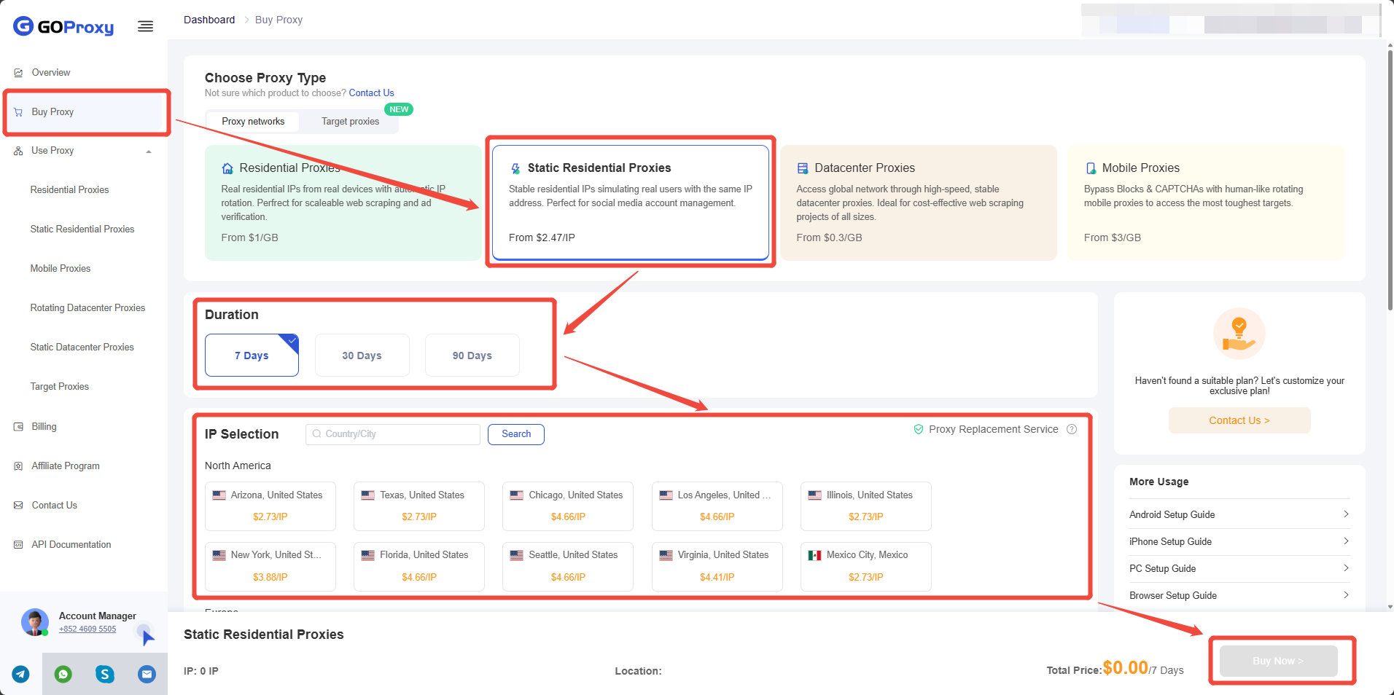Choose Florida, United States IP location
Viewport: 1394px width, 695px height.
tap(418, 566)
